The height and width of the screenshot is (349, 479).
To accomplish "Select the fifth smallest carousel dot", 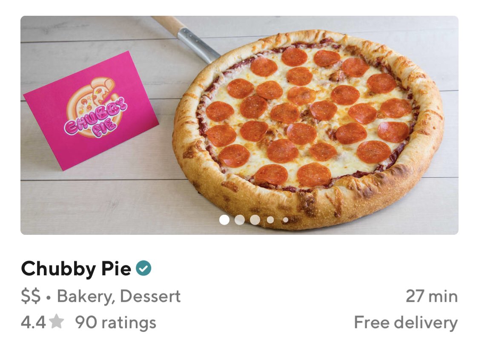I will [x=286, y=220].
